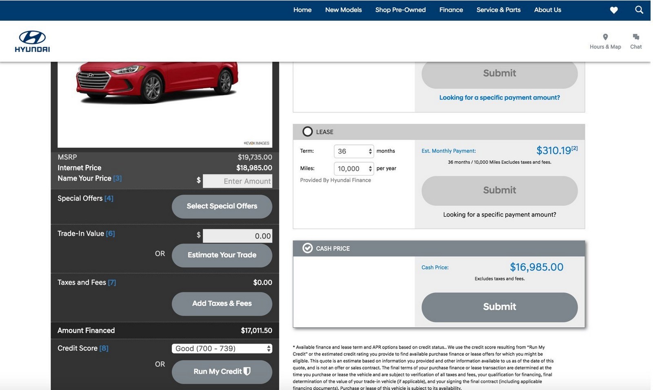The image size is (653, 390).
Task: Open search with the magnifier icon
Action: [x=639, y=10]
